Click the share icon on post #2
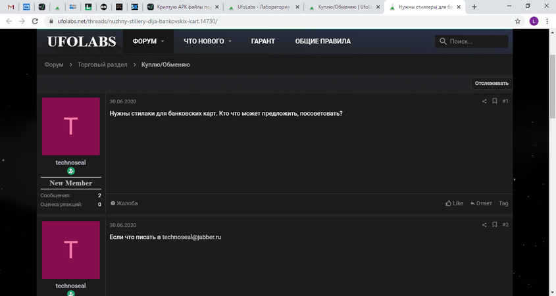The width and height of the screenshot is (556, 296). (x=484, y=225)
